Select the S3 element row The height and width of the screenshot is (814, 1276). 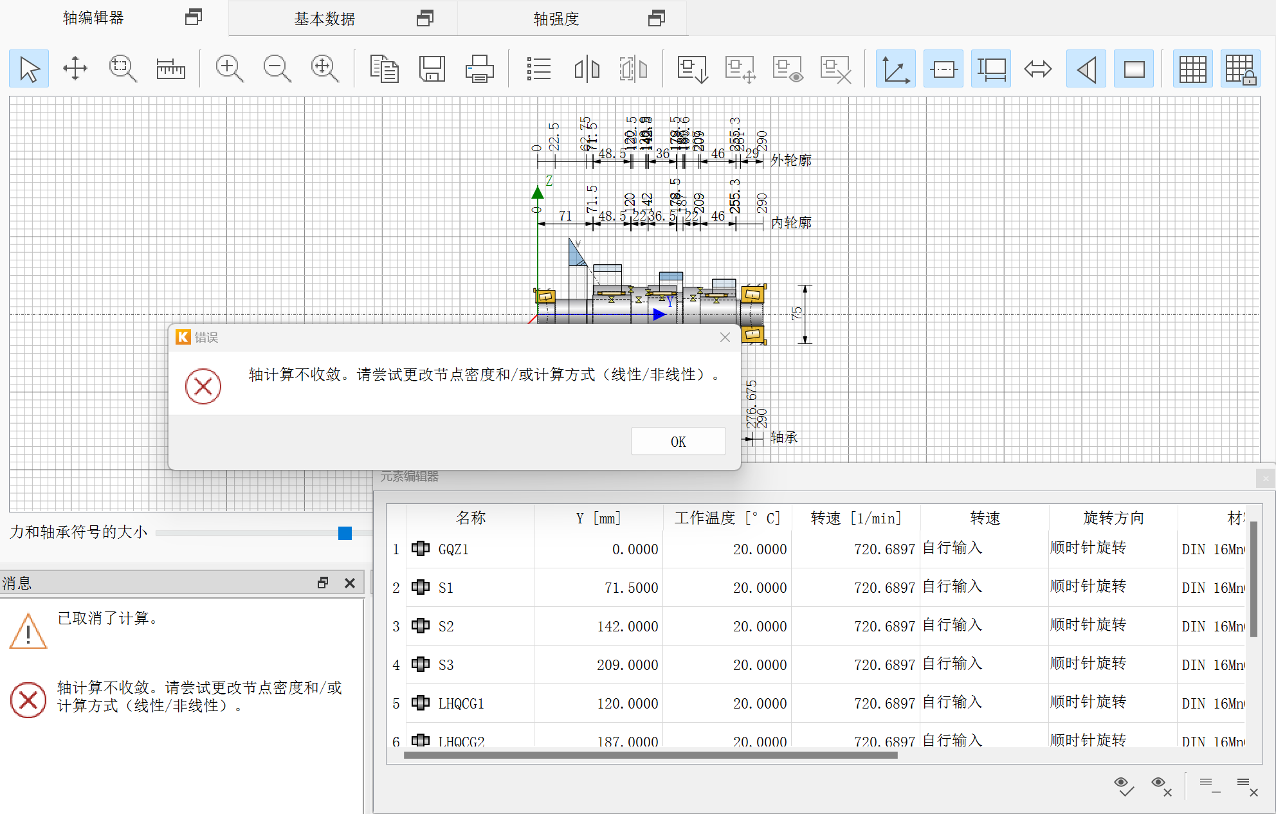pyautogui.click(x=816, y=665)
